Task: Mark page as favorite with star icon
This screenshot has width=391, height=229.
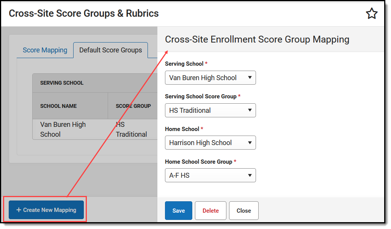Action: pos(372,14)
